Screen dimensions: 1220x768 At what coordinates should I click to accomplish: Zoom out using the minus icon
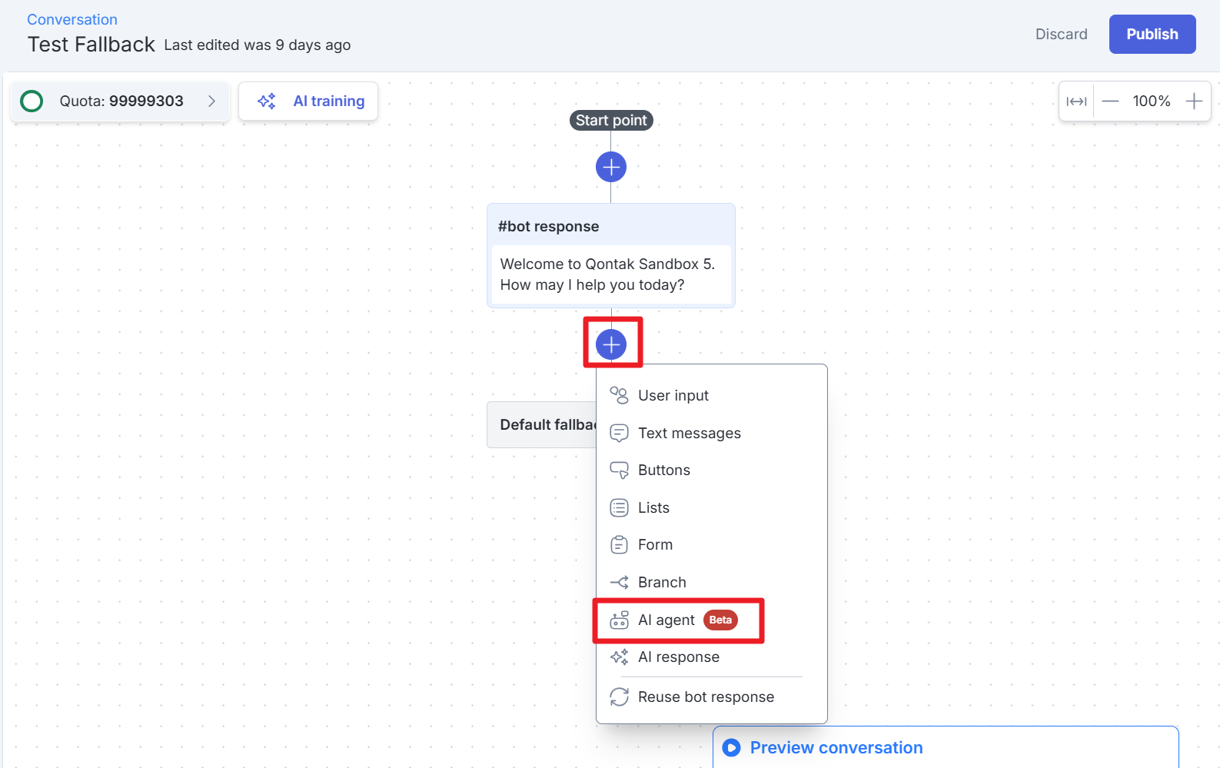pyautogui.click(x=1110, y=101)
